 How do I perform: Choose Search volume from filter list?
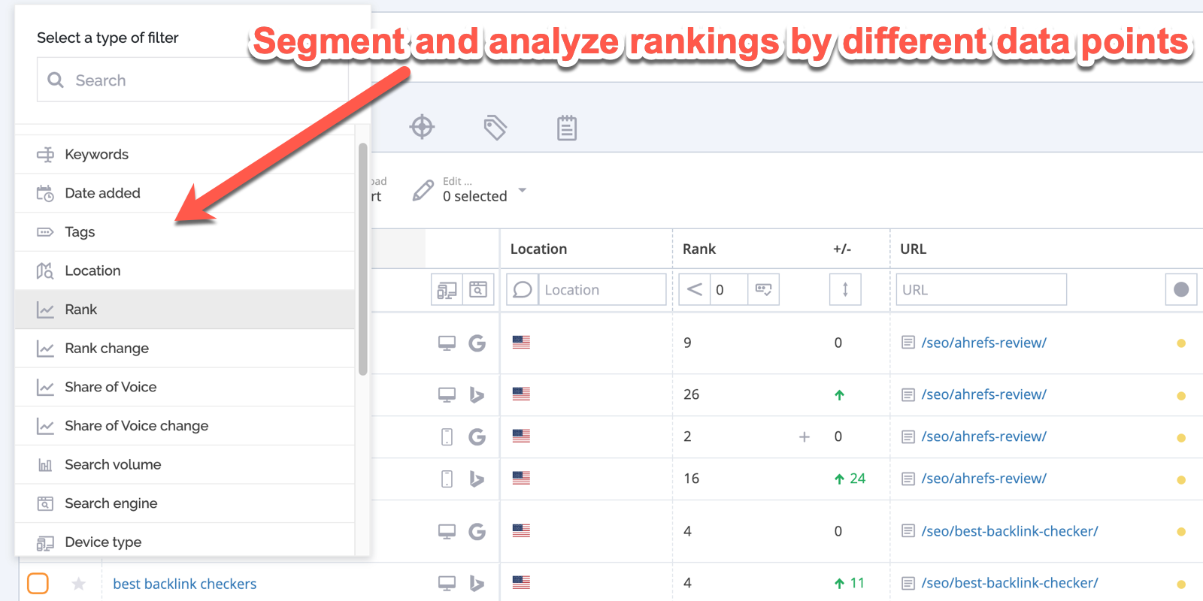click(x=113, y=465)
